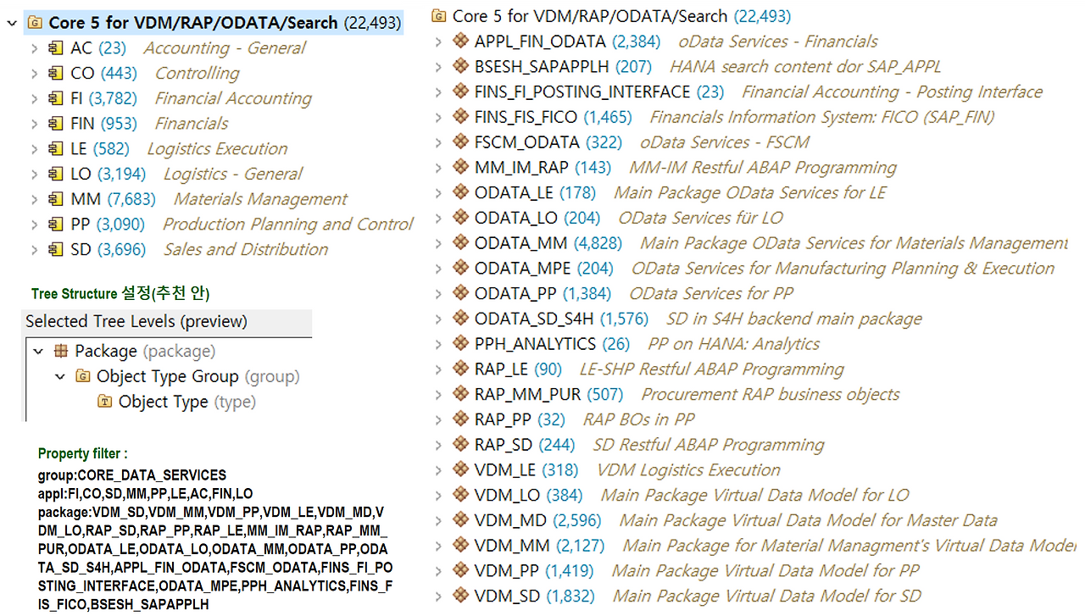Click the package icon of BSESH_SAPAPPLH

click(x=460, y=66)
